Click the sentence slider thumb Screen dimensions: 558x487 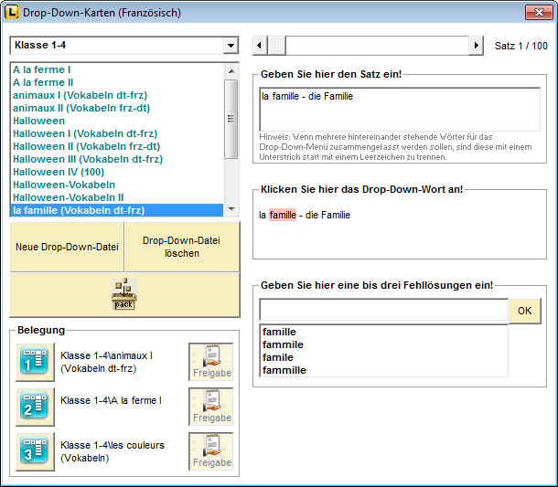(x=276, y=46)
